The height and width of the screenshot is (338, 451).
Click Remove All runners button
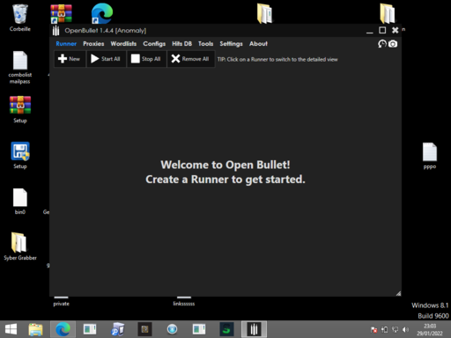191,59
